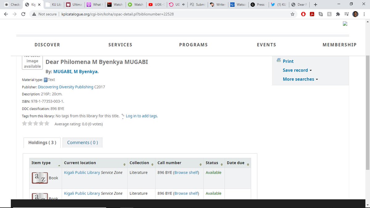370x208 pixels.
Task: Reload the page with the refresh icon
Action: [x=23, y=14]
